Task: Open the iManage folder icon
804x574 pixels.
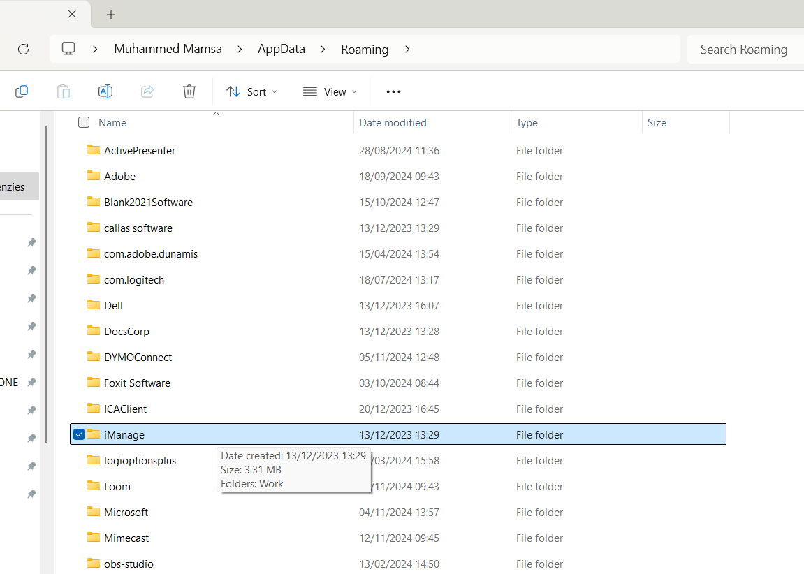Action: 94,434
